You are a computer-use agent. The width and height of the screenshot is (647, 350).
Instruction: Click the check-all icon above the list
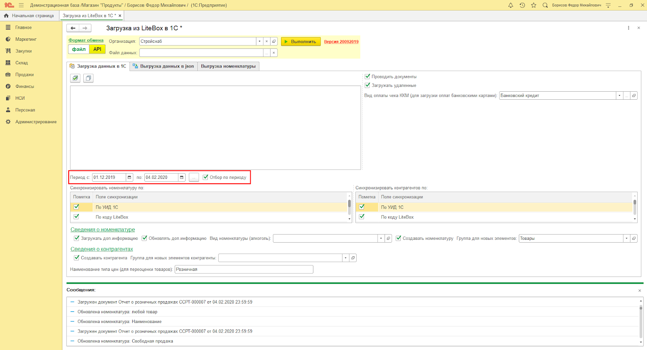tap(75, 78)
